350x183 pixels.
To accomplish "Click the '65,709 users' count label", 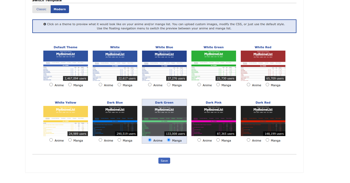I will (275, 78).
